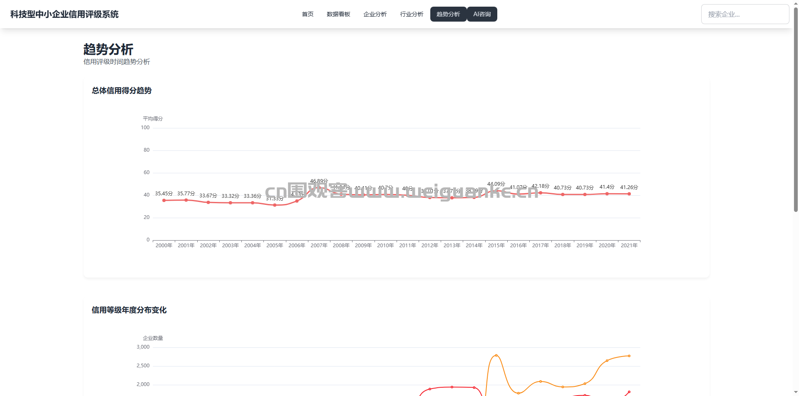799x396 pixels.
Task: Pick the 2015年 data point at 44.09分
Action: [x=496, y=191]
